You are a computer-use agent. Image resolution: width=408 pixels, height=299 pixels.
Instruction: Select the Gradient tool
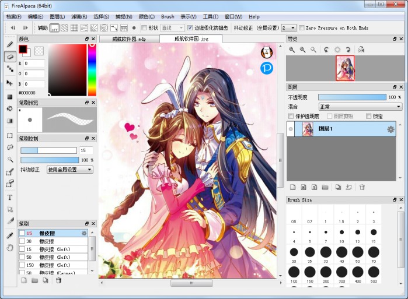[x=9, y=121]
